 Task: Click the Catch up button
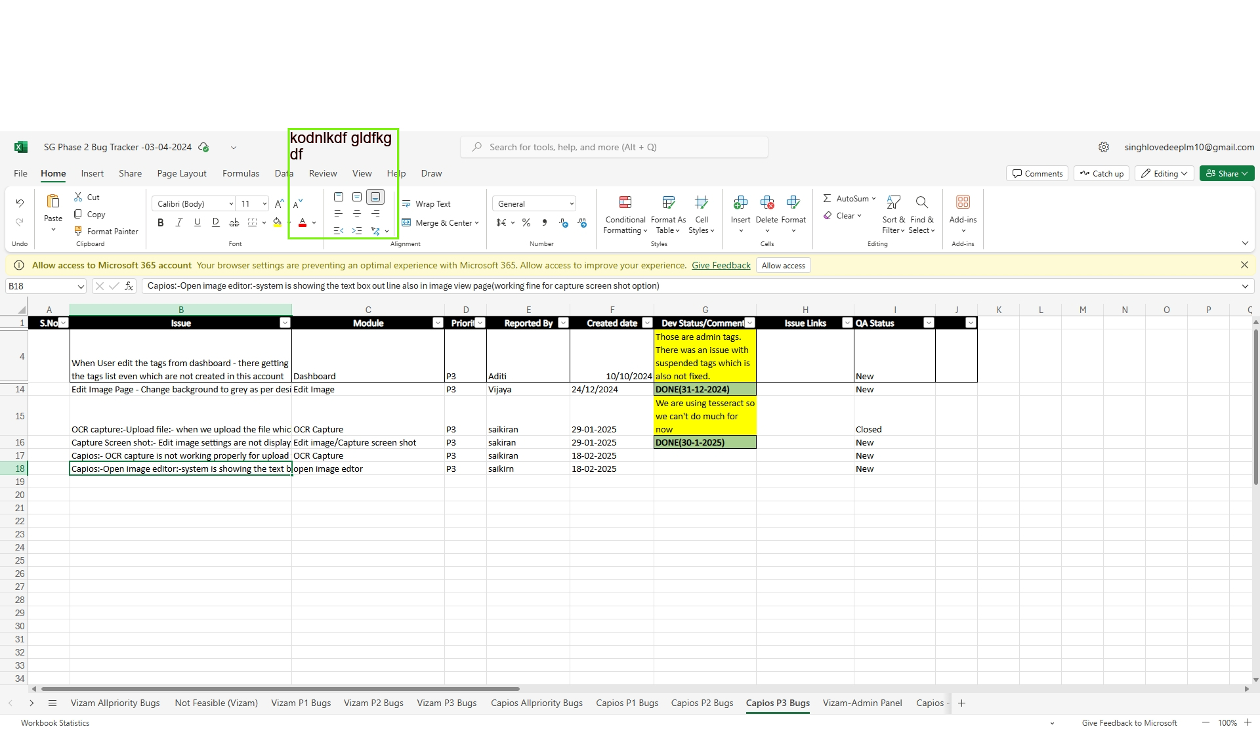click(x=1101, y=173)
